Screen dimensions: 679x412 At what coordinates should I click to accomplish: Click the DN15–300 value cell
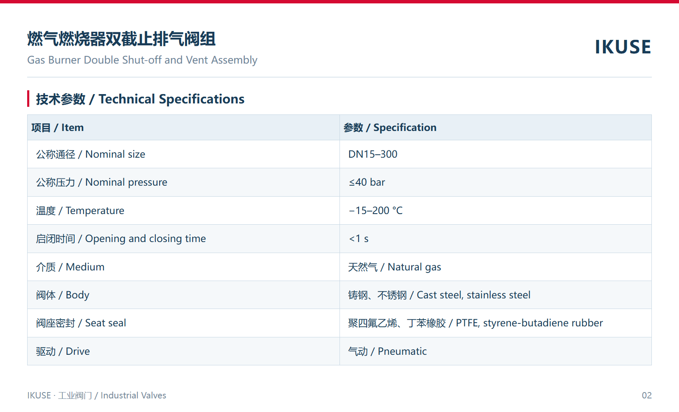pos(496,154)
